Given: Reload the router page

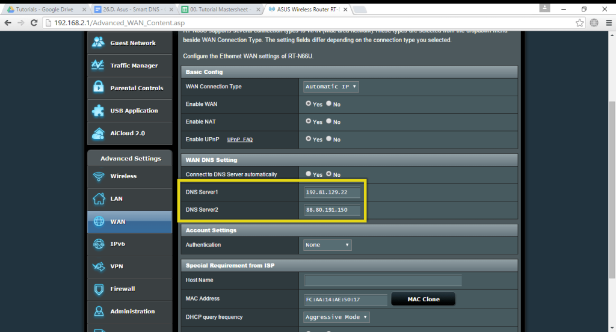Looking at the screenshot, I should pos(34,23).
